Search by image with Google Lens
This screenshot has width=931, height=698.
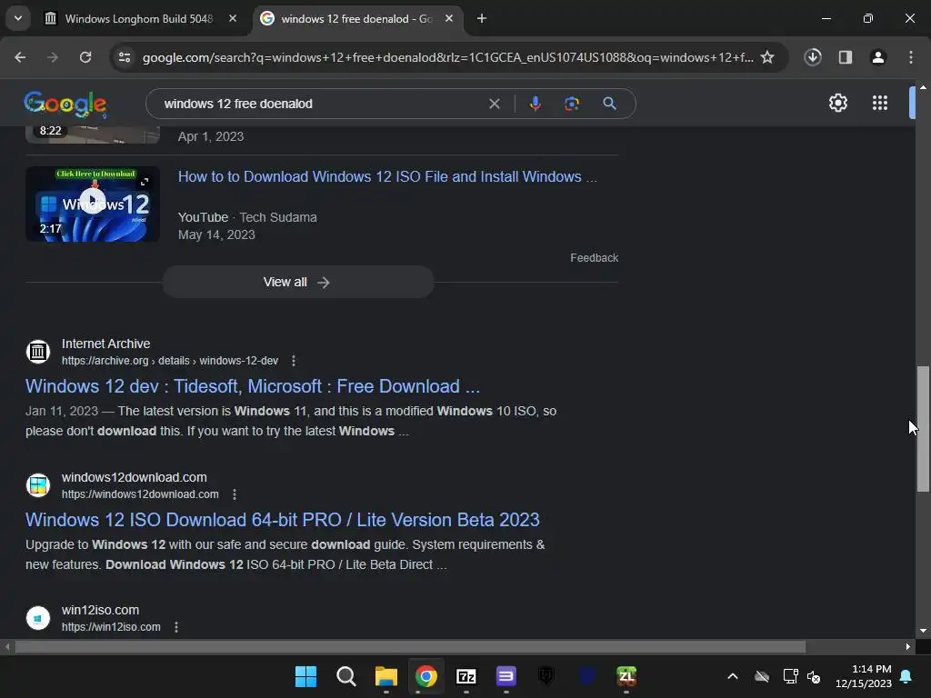[572, 104]
